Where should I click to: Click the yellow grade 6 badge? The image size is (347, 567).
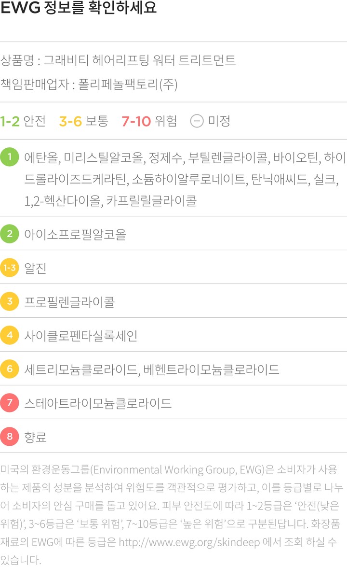(10, 369)
